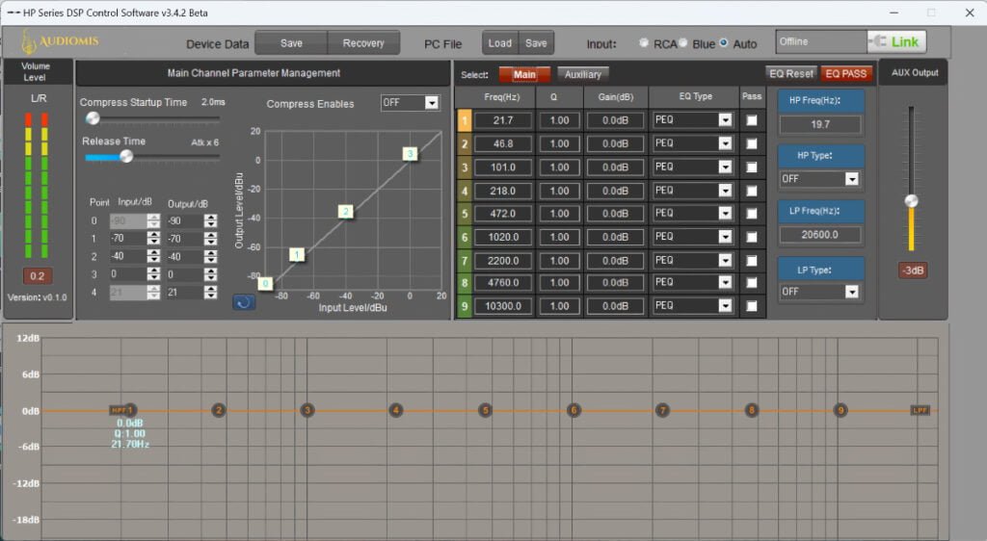
Task: Click EQ node 5 on the frequency graph
Action: click(x=485, y=410)
